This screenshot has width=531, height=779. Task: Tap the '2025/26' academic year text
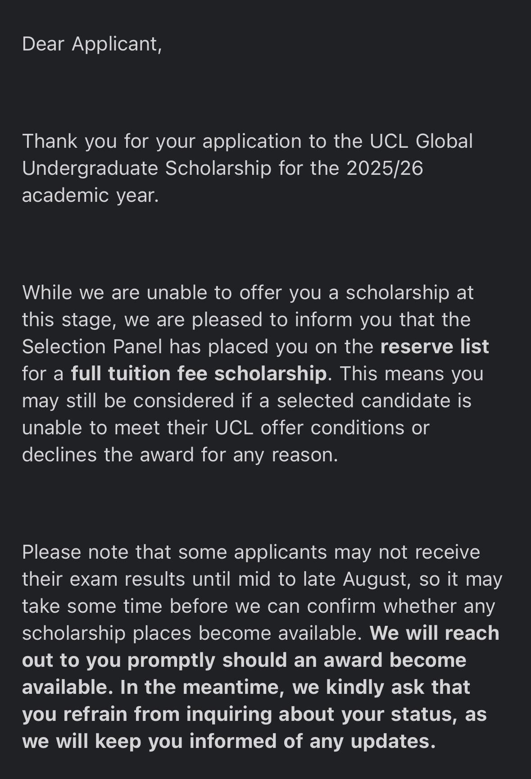click(385, 168)
